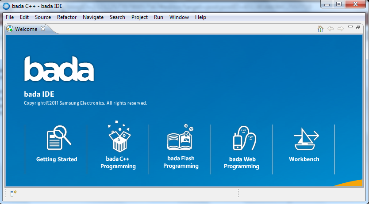Click the Samsung Electronics copyright text
Image resolution: width=369 pixels, height=204 pixels.
click(85, 103)
